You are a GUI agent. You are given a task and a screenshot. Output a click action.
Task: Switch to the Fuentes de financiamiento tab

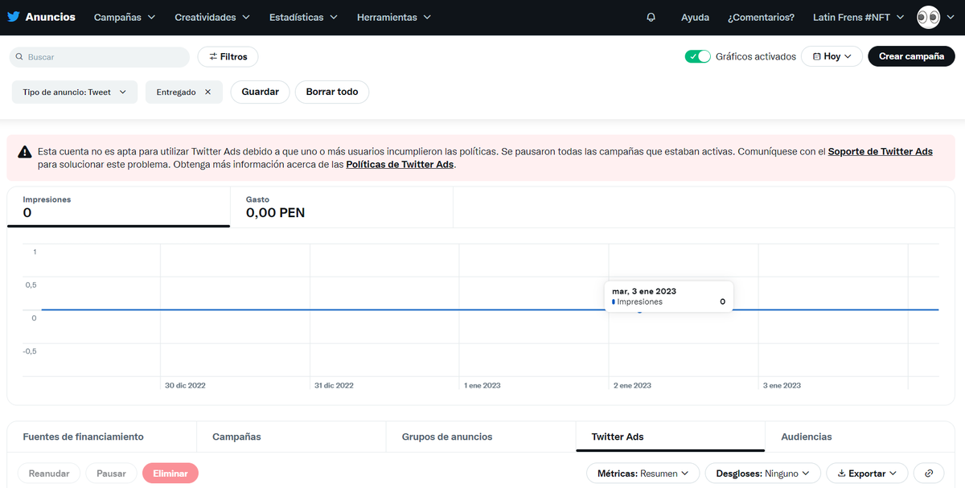click(x=101, y=437)
